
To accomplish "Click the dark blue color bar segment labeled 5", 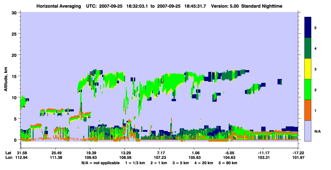I will [308, 28].
